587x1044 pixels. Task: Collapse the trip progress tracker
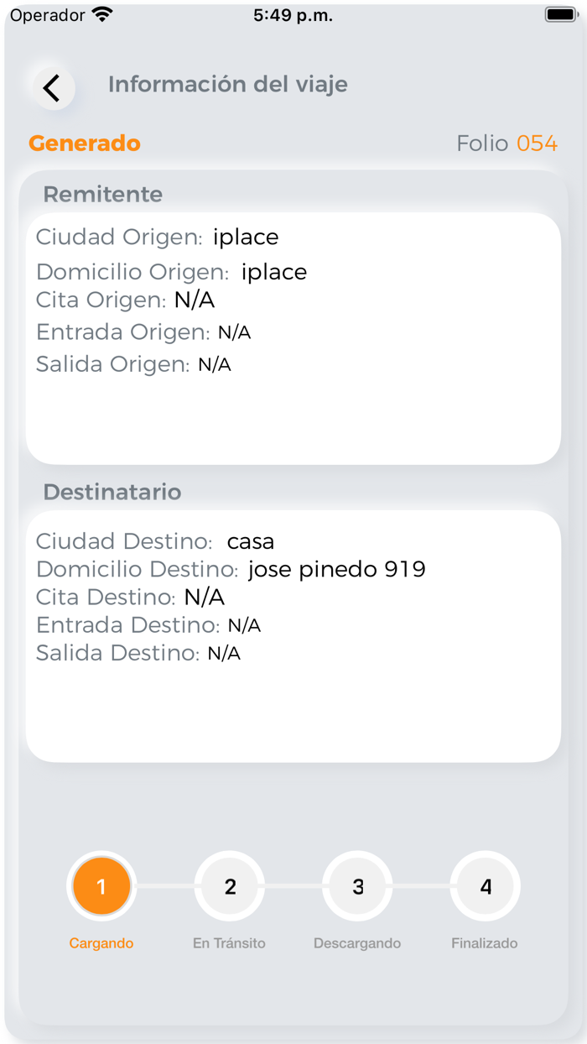pyautogui.click(x=293, y=906)
